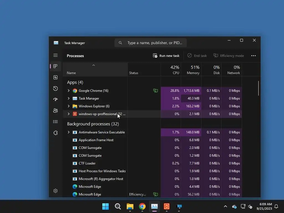Open the Performance sidebar icon
The image size is (284, 213).
pos(55,77)
